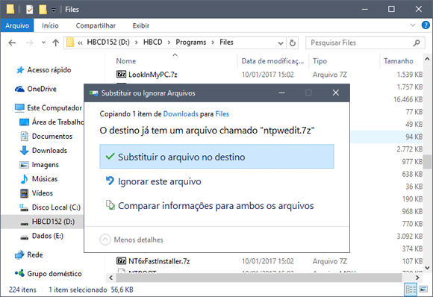Viewport: 433px width, 297px height.
Task: Open the address bar history dropdown
Action: (281, 43)
